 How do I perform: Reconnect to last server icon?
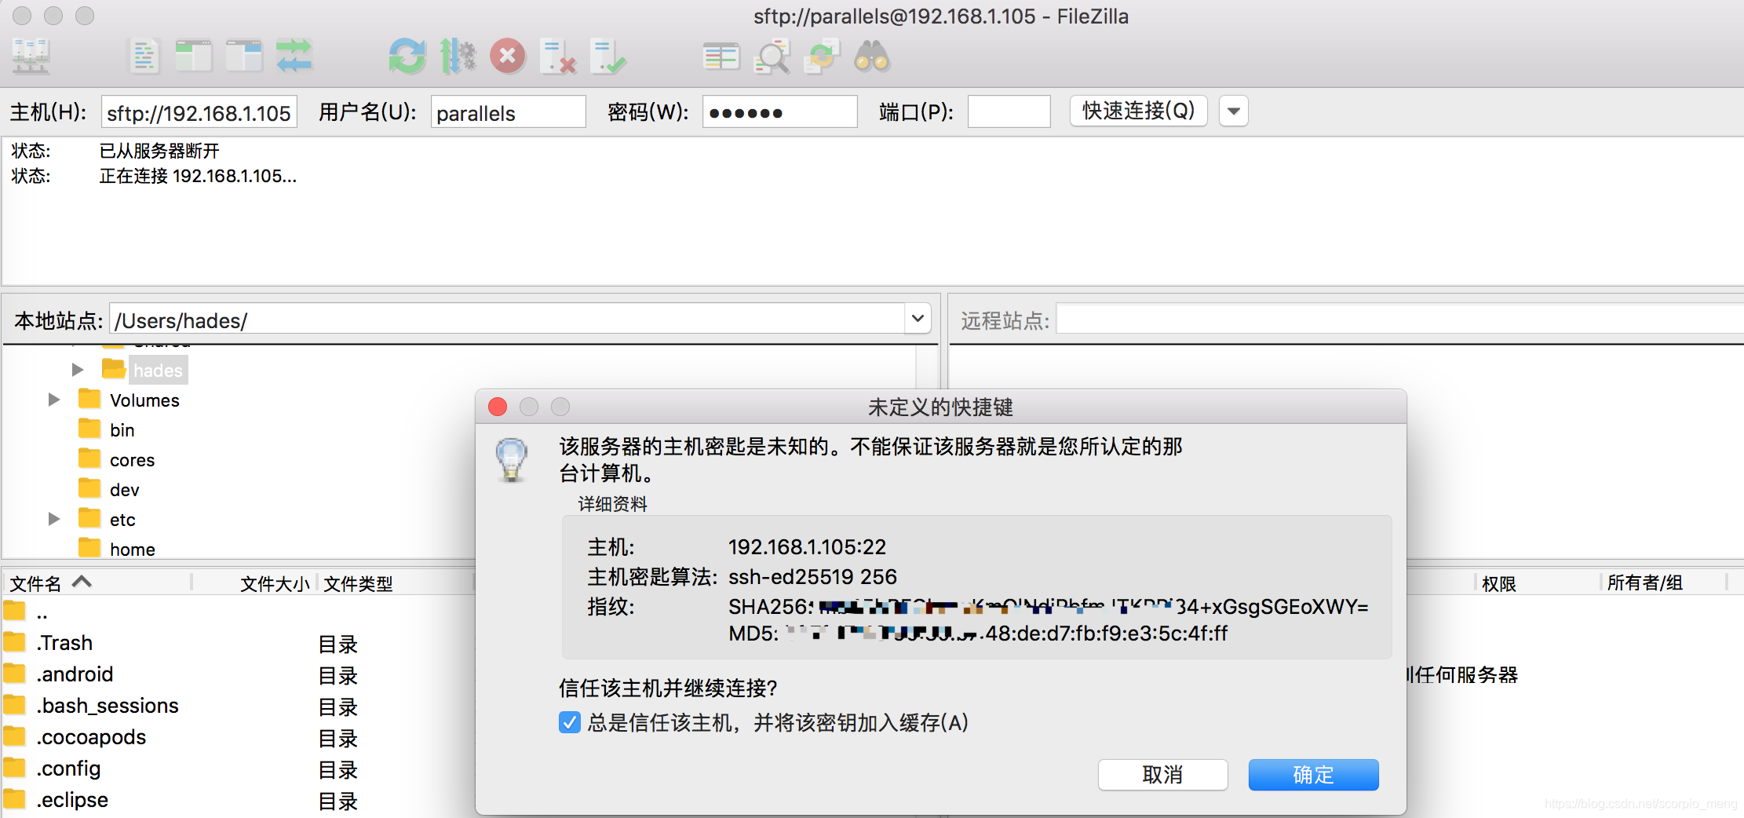[608, 57]
